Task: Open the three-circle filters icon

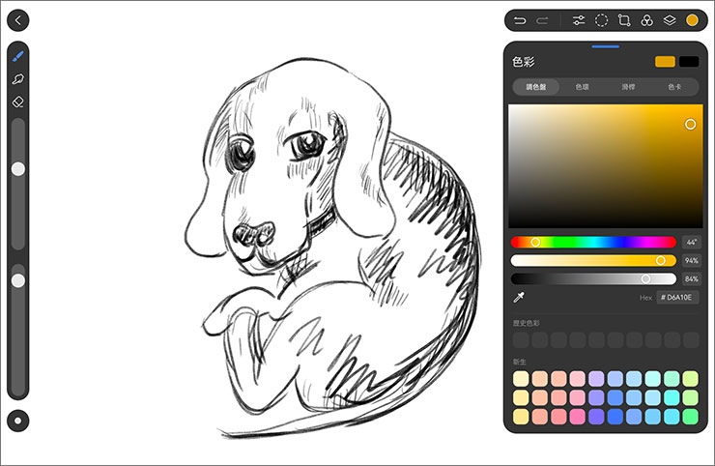Action: click(x=647, y=20)
